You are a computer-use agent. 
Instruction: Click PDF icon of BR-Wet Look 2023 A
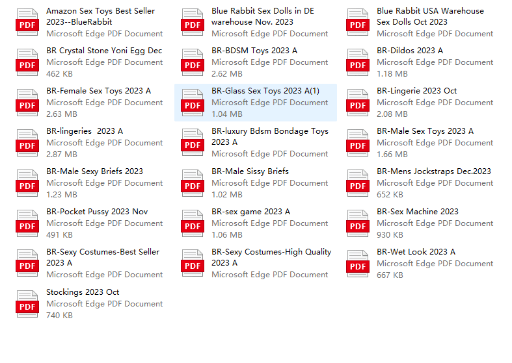358,264
